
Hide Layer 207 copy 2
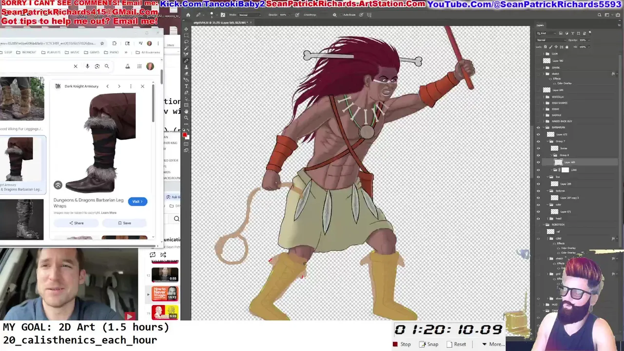click(538, 198)
